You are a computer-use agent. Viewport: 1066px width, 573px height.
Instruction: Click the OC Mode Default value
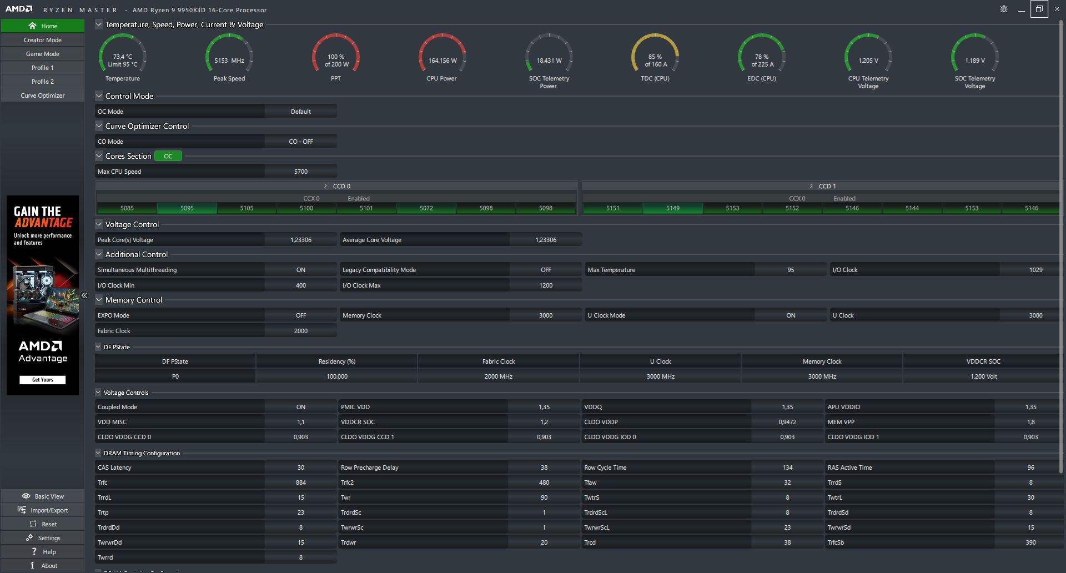click(x=301, y=112)
